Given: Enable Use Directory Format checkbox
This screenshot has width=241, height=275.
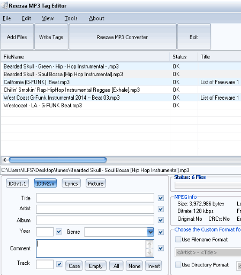Looking at the screenshot, I should click(x=178, y=265).
